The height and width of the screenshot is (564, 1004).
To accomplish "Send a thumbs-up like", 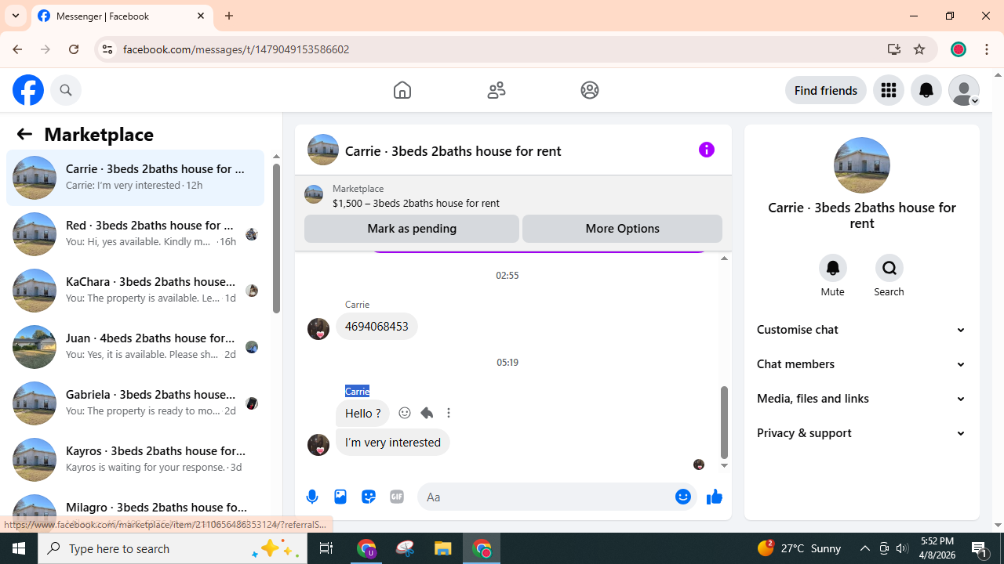I will coord(715,497).
